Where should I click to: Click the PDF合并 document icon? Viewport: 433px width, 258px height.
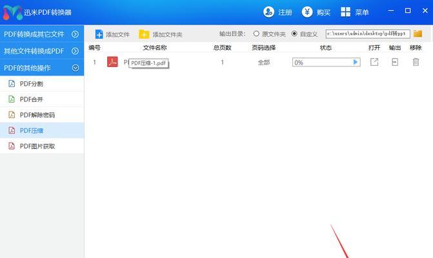point(12,99)
